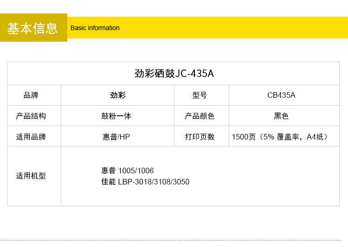This screenshot has width=348, height=247.
Task: Click the 'Basic information' subtitle text
Action: 95,28
